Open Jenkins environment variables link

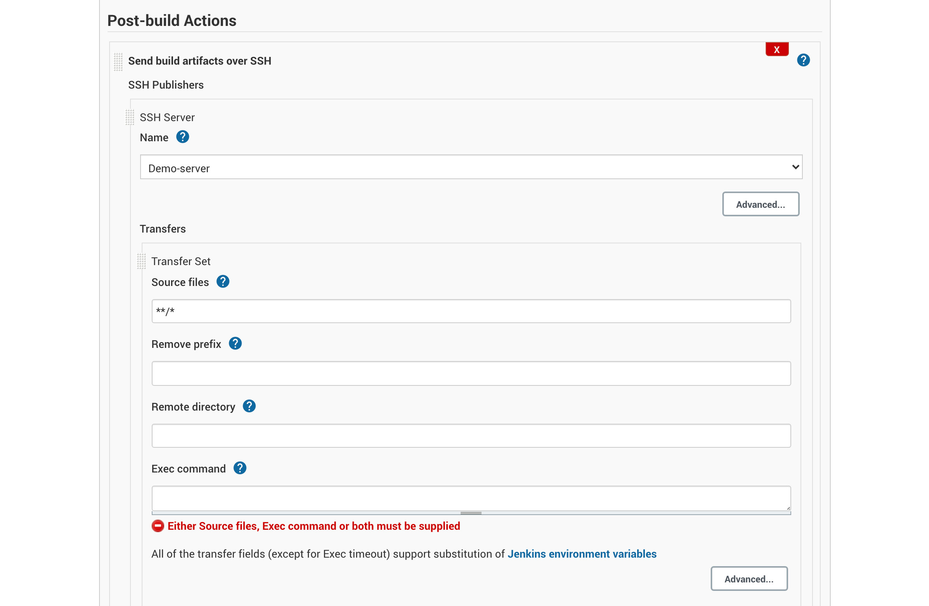[582, 554]
